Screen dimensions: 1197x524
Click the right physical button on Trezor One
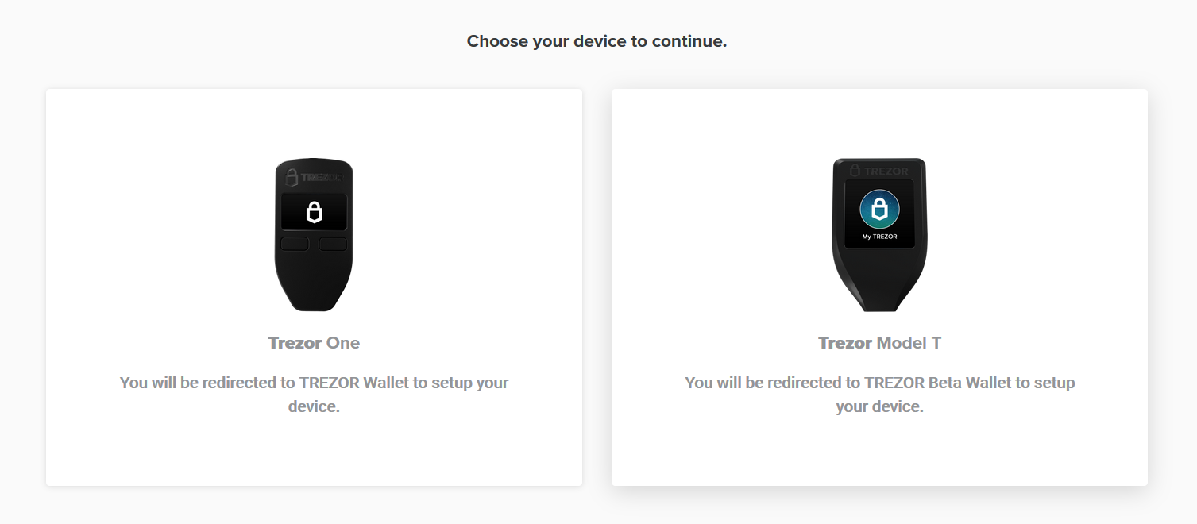[x=335, y=244]
